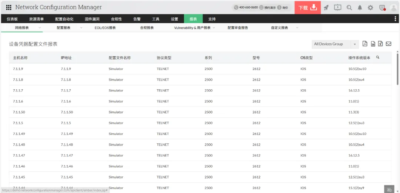400x193 pixels.
Task: Open the vertical three-dot more menu
Action: pos(396,19)
